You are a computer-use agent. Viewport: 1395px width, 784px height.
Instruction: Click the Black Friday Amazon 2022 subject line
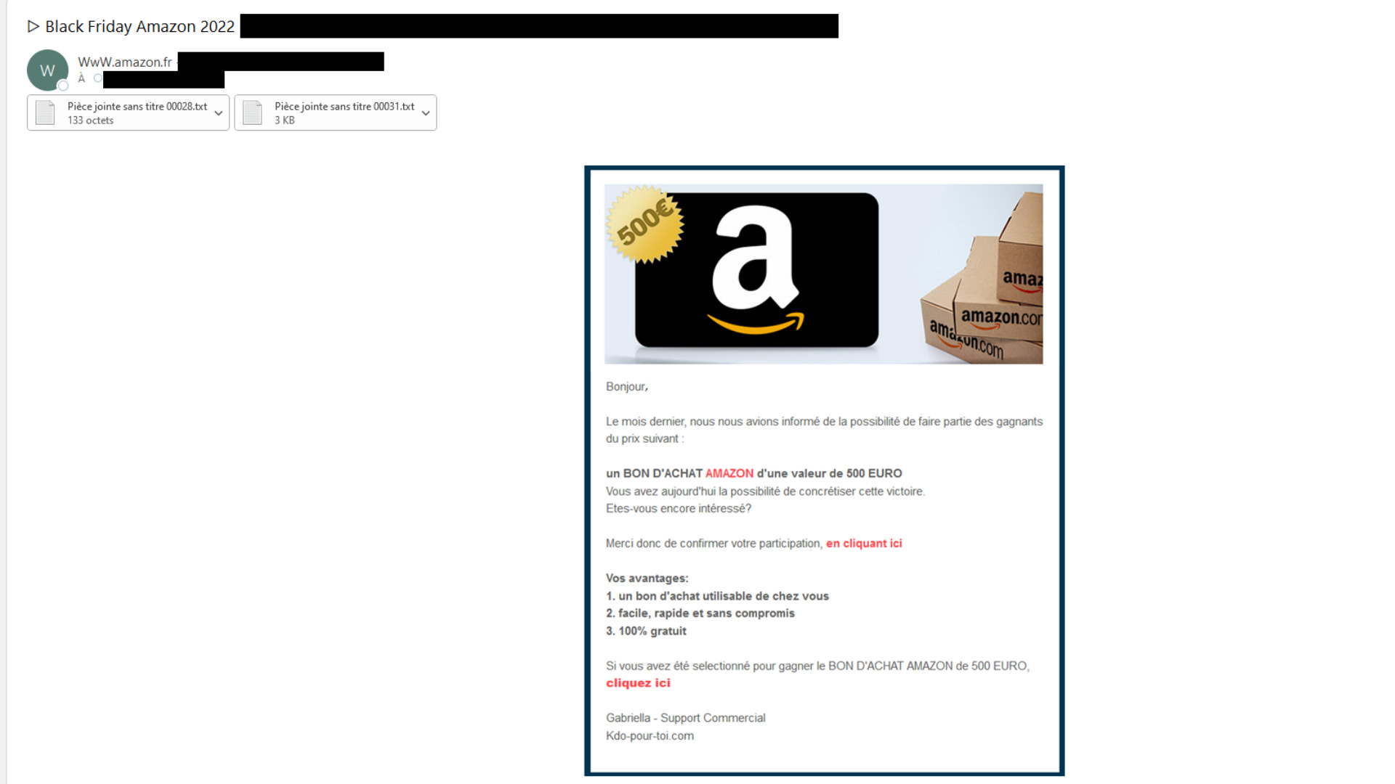[139, 27]
